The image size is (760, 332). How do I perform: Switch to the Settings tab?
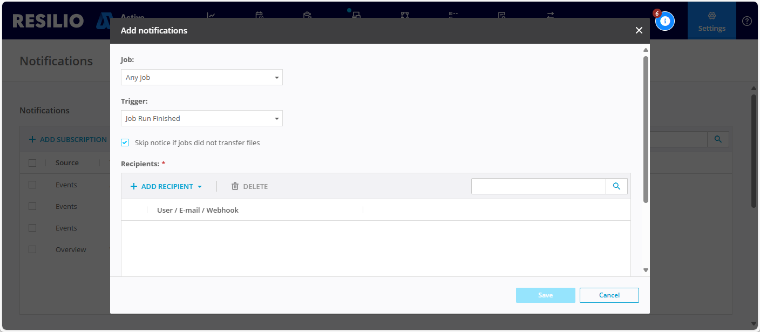[x=711, y=21]
